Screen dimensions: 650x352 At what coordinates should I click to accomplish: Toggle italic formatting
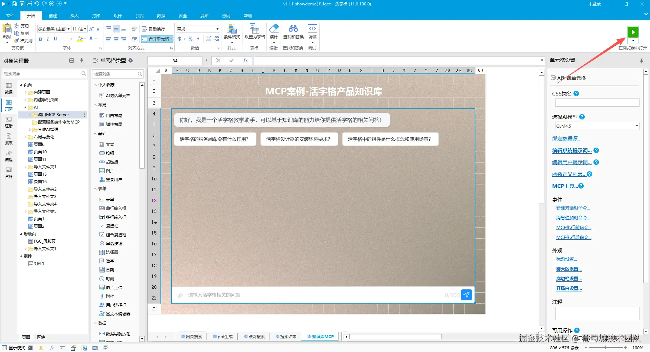pyautogui.click(x=48, y=39)
